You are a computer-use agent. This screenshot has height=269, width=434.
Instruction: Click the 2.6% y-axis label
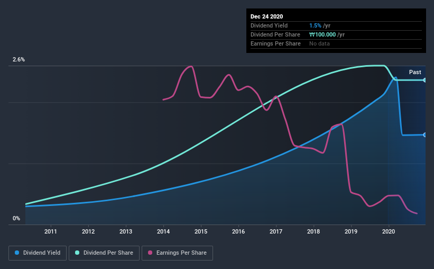point(19,59)
